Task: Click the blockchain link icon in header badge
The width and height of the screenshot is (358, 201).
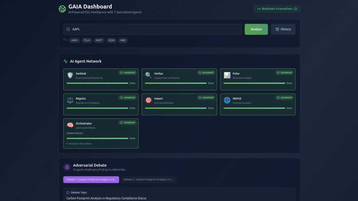Action: tap(259, 9)
